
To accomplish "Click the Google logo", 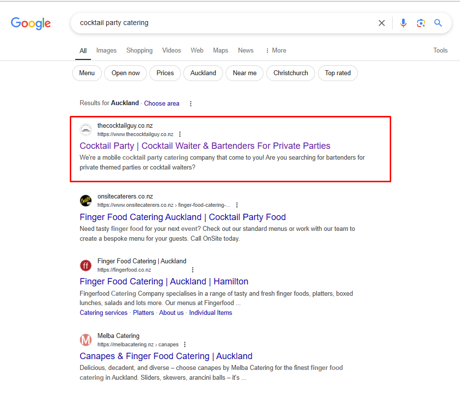I will tap(31, 23).
